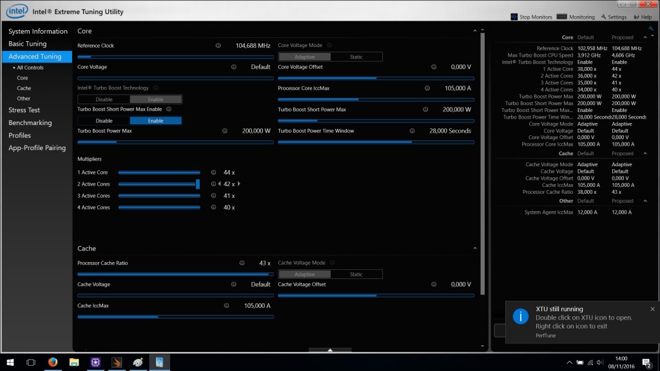Open System Information section
Viewport: 660px width, 371px height.
click(38, 31)
